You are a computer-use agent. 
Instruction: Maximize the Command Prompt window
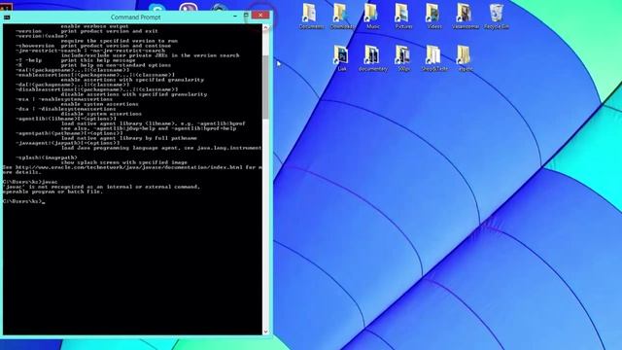pos(246,16)
